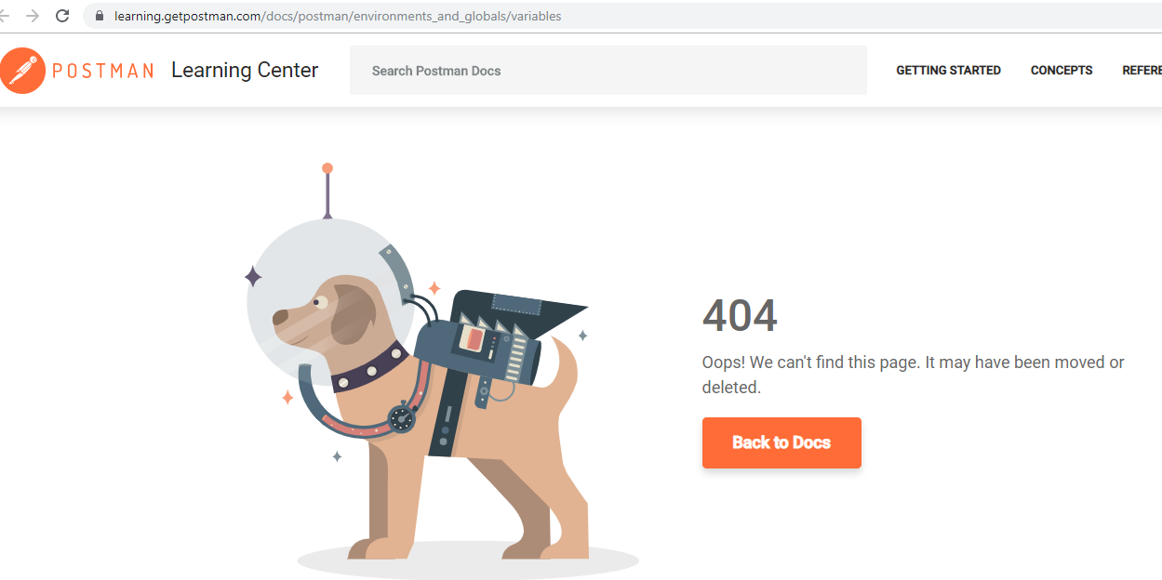Click the purple sparkle left of the helmet

click(x=253, y=276)
